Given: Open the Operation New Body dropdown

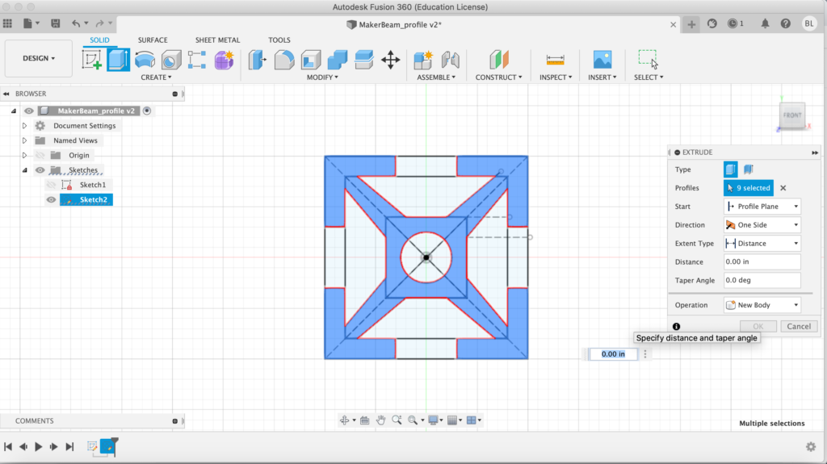Looking at the screenshot, I should tap(762, 305).
